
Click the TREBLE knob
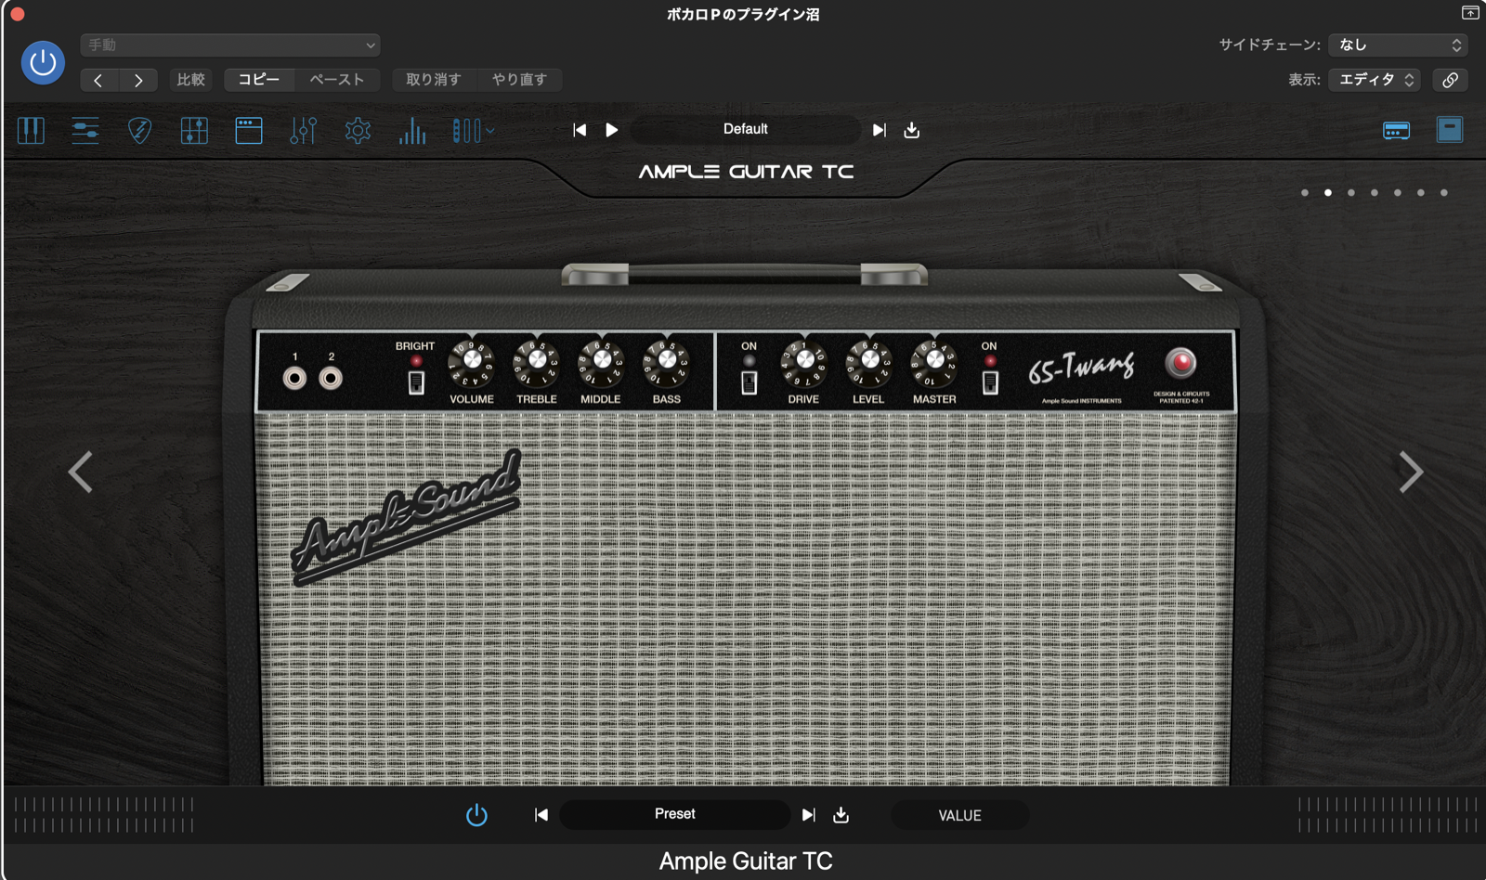[537, 363]
